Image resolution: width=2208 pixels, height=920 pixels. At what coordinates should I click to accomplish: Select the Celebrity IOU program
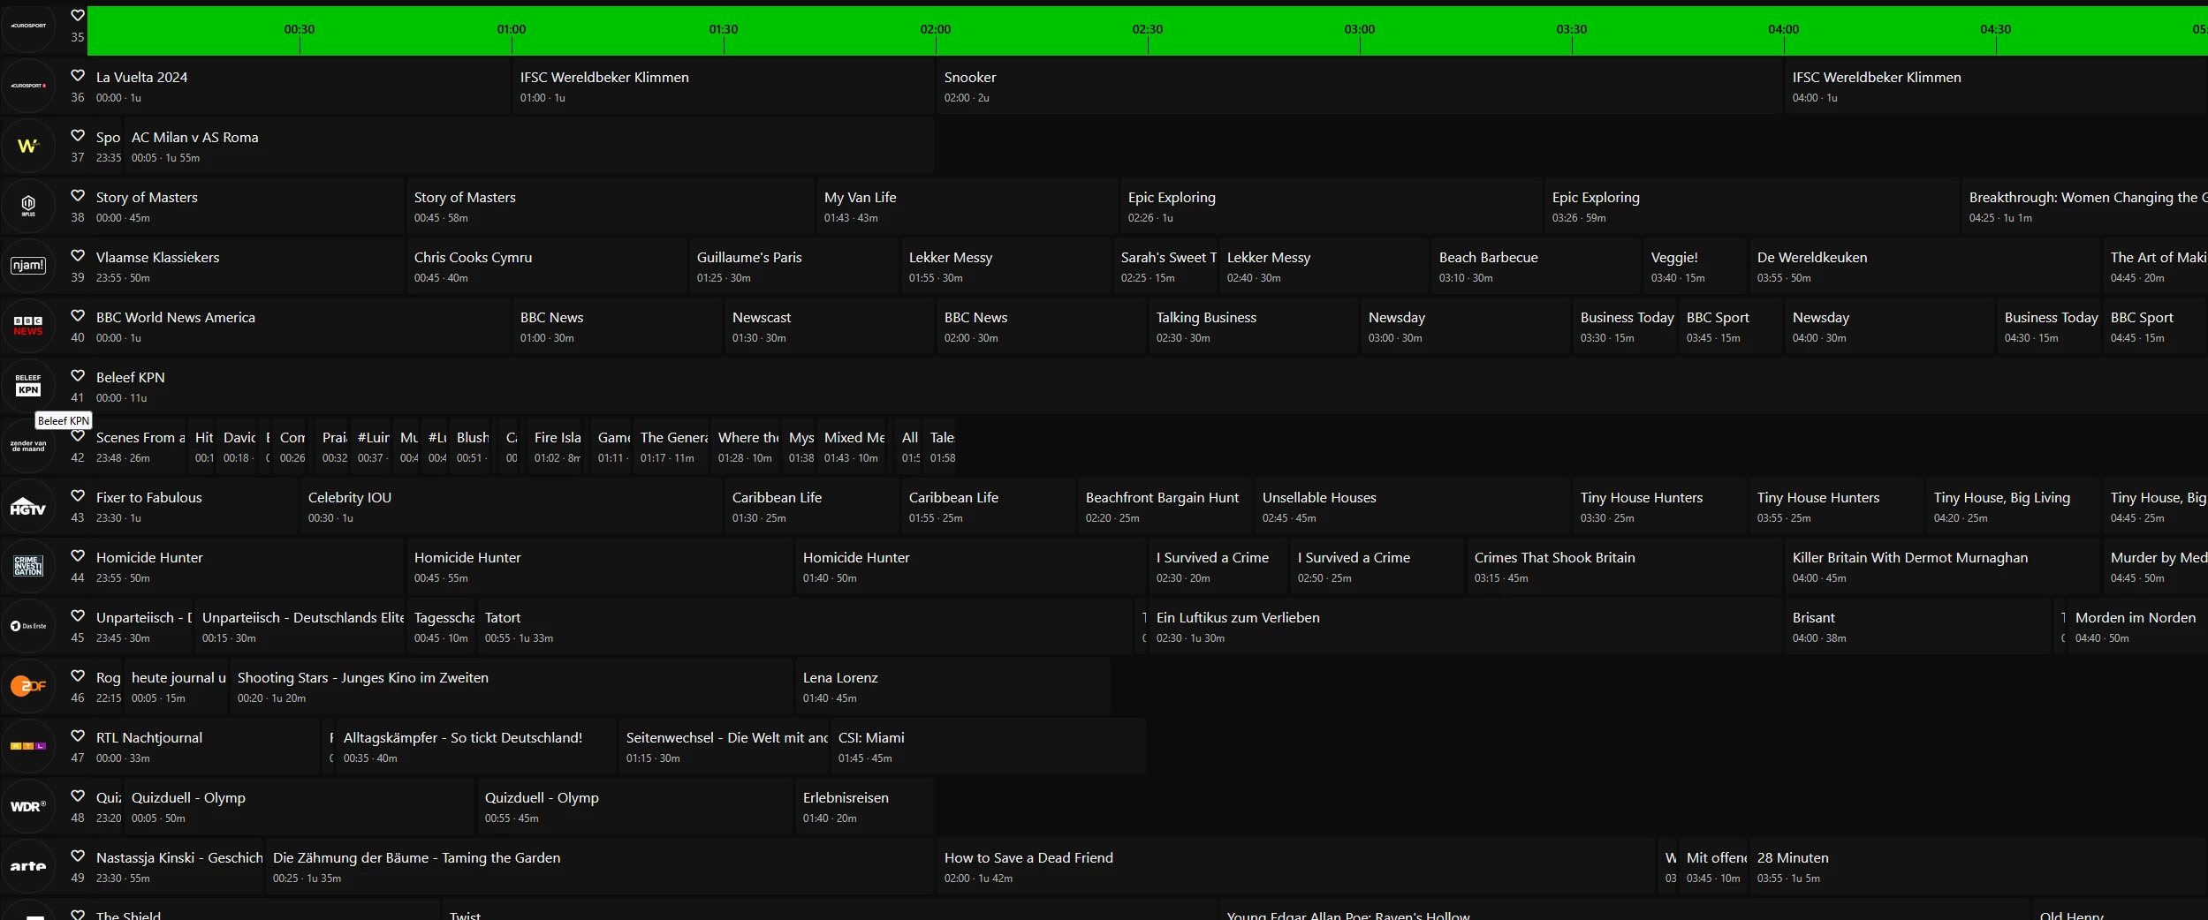pyautogui.click(x=512, y=507)
